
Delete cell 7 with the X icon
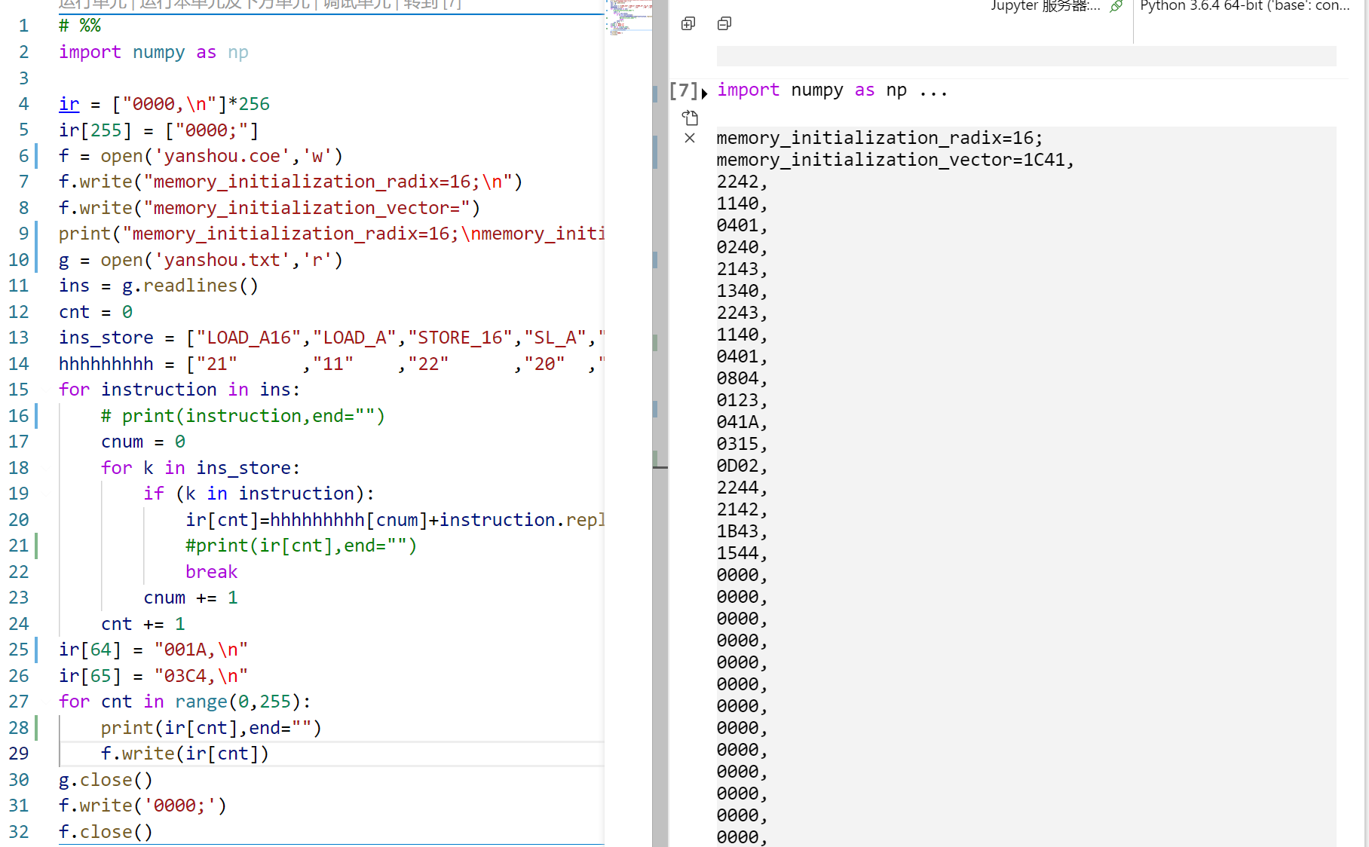[690, 138]
